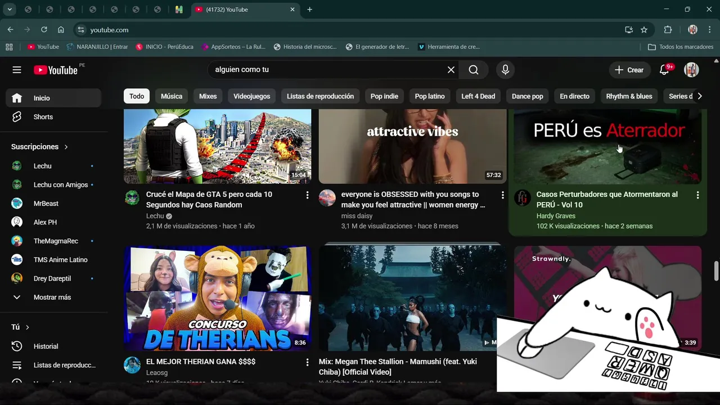
Task: Open the YouTube hamburger guide menu
Action: click(17, 70)
